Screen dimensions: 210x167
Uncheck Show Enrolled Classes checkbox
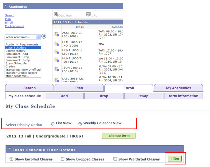click(11, 159)
